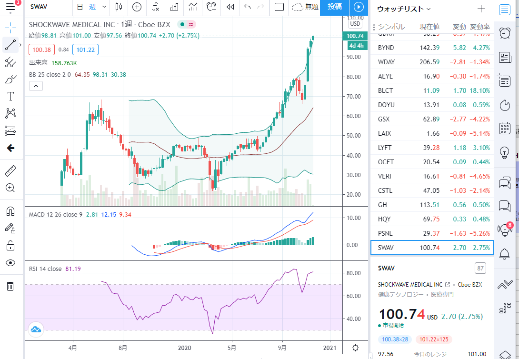Sort watchlist by シンボル column
The width and height of the screenshot is (519, 359).
coord(391,27)
